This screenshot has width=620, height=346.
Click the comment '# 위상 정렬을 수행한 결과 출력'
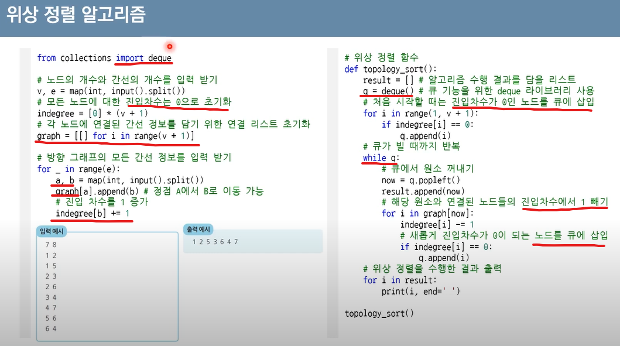pyautogui.click(x=432, y=269)
